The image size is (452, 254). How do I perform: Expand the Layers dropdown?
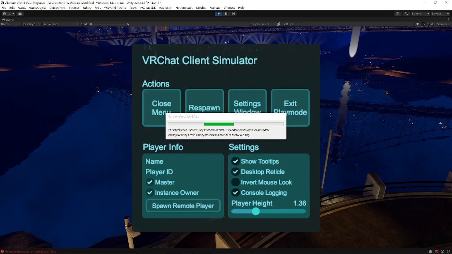(x=420, y=14)
